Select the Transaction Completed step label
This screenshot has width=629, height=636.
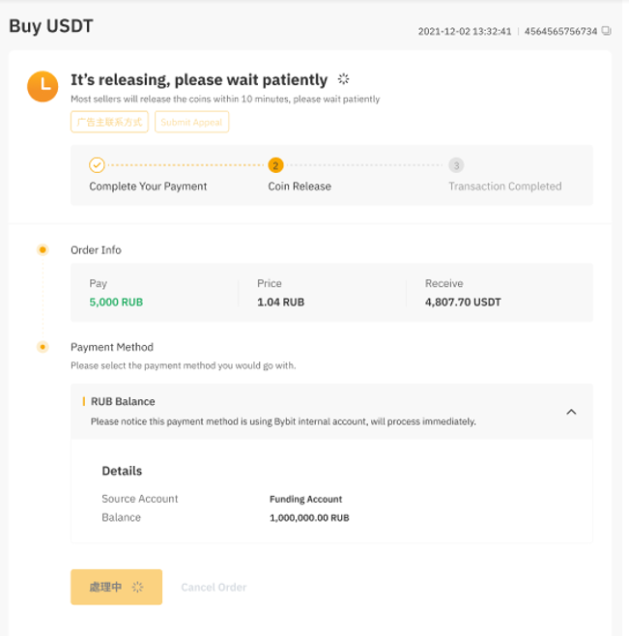tap(504, 187)
